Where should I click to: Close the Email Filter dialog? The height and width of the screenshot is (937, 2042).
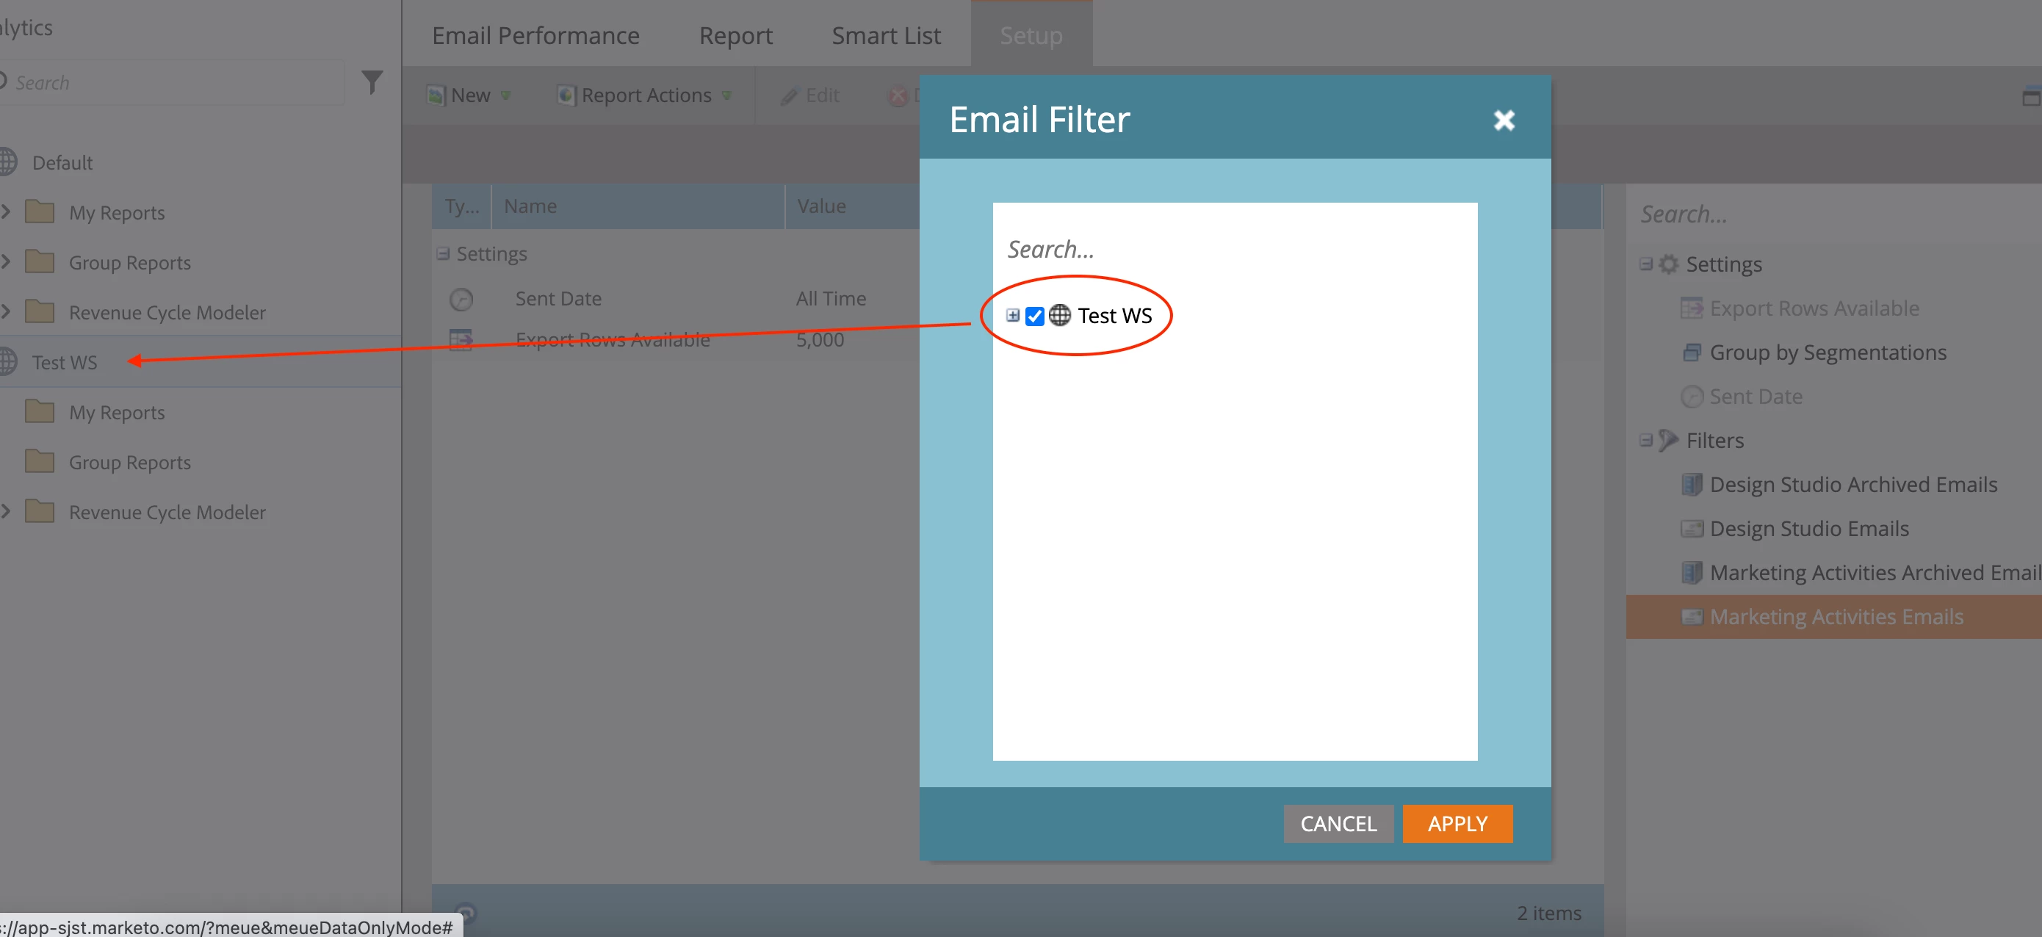point(1503,120)
